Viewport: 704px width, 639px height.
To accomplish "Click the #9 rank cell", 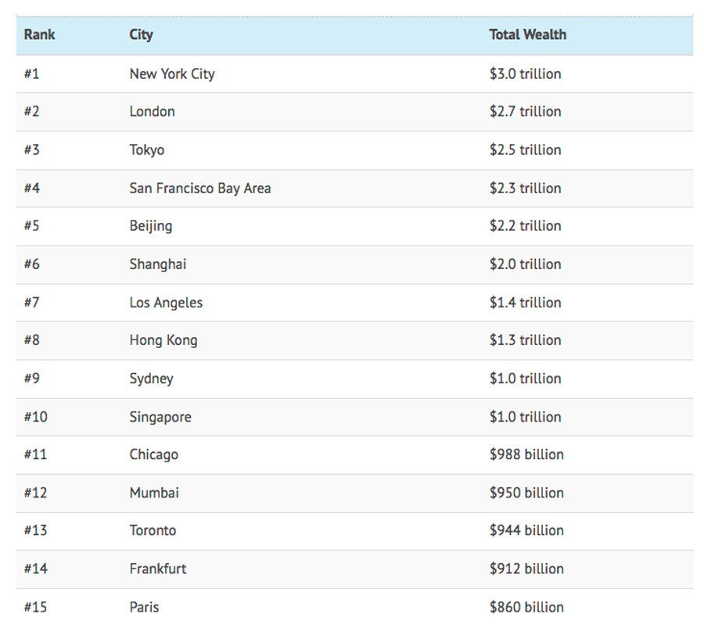I will (32, 379).
